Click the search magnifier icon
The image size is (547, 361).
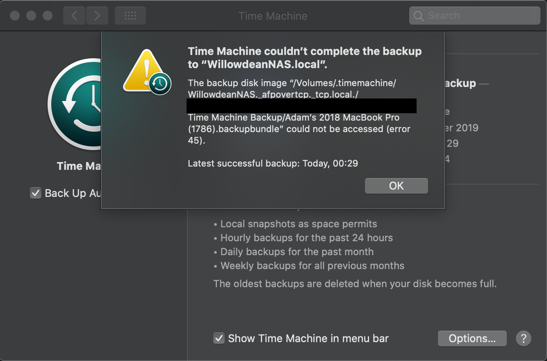419,16
